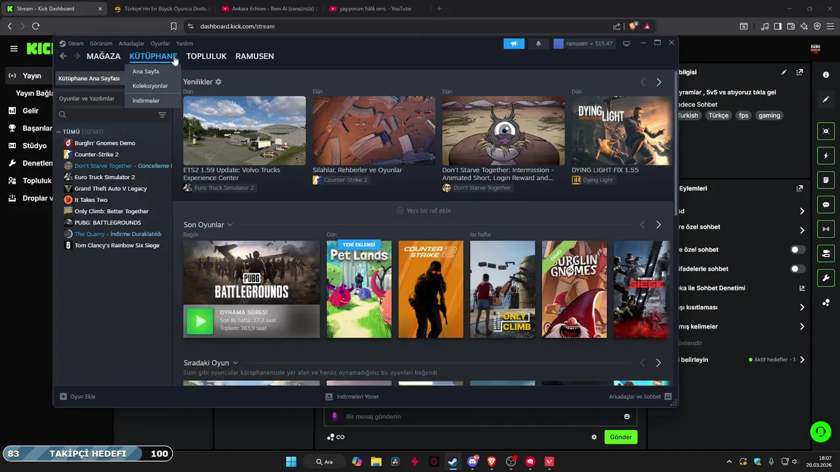Select Tom Clancy's Rainbow Six Siege entry
The width and height of the screenshot is (840, 472).
(117, 245)
